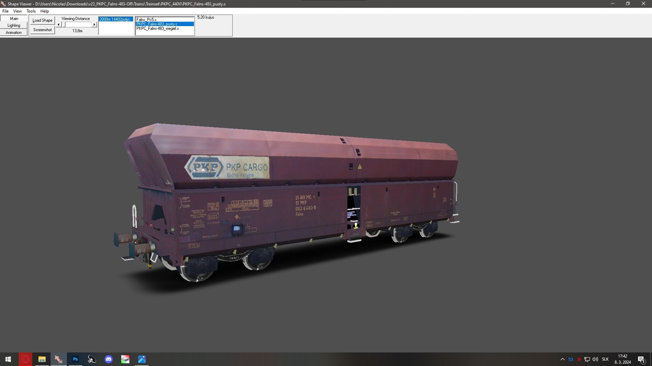Open Discord from the taskbar
Viewport: 652px width, 366px height.
pyautogui.click(x=108, y=359)
